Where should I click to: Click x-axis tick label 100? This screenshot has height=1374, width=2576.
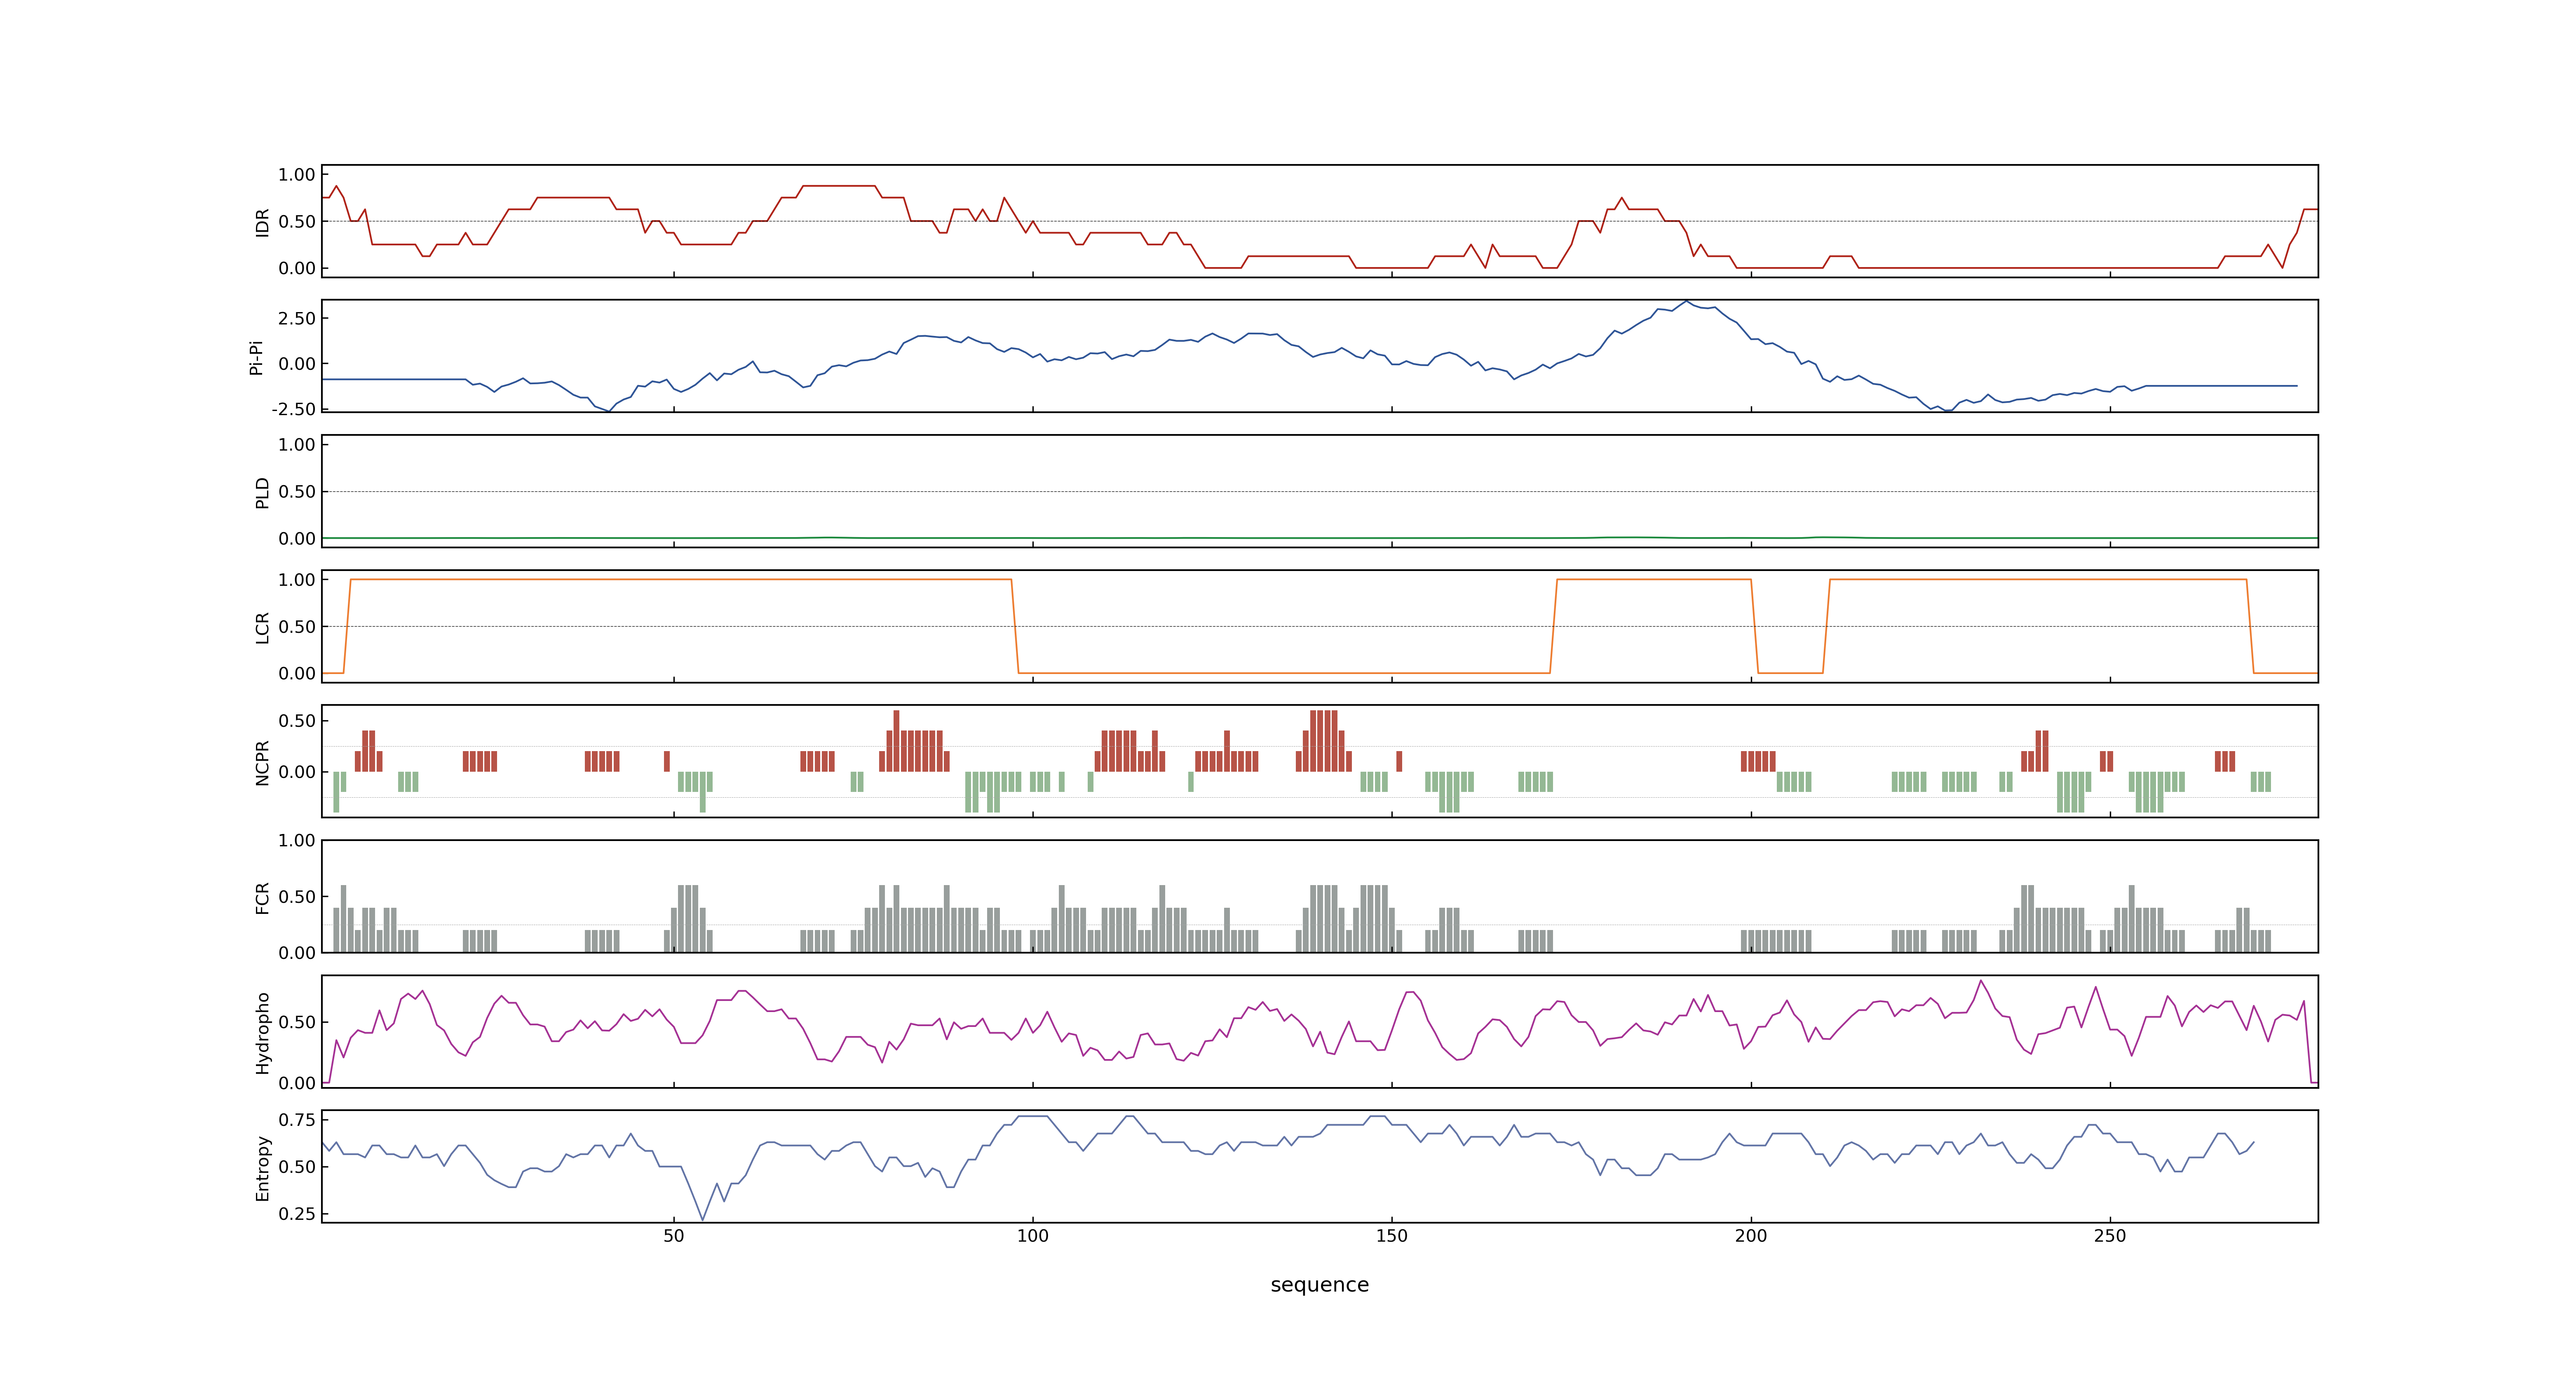[1033, 1236]
